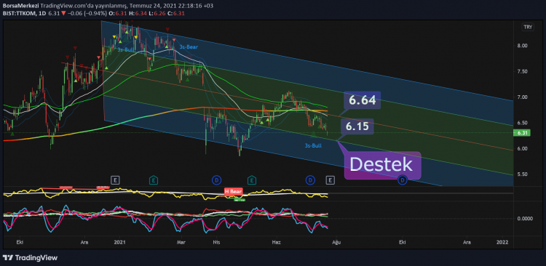Click the TradingView logo at the bottom
Viewport: 546px width, 266px height.
30,258
